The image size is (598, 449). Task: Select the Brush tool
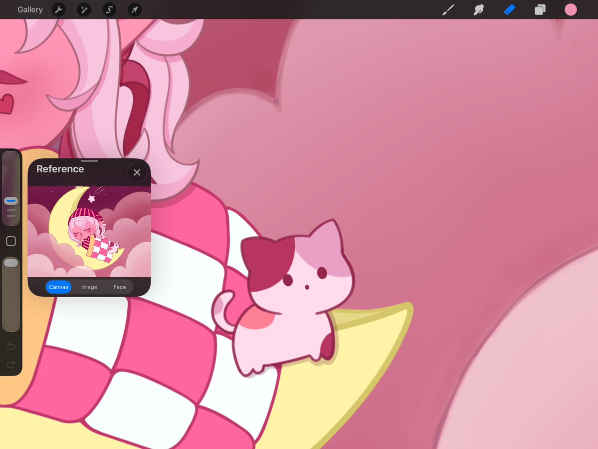(x=447, y=9)
